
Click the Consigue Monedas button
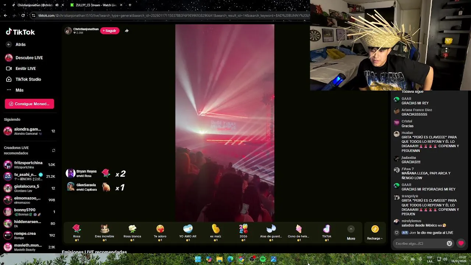coord(29,104)
